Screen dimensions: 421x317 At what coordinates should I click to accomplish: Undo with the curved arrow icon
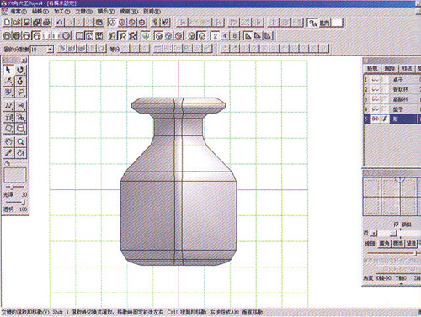pos(60,23)
